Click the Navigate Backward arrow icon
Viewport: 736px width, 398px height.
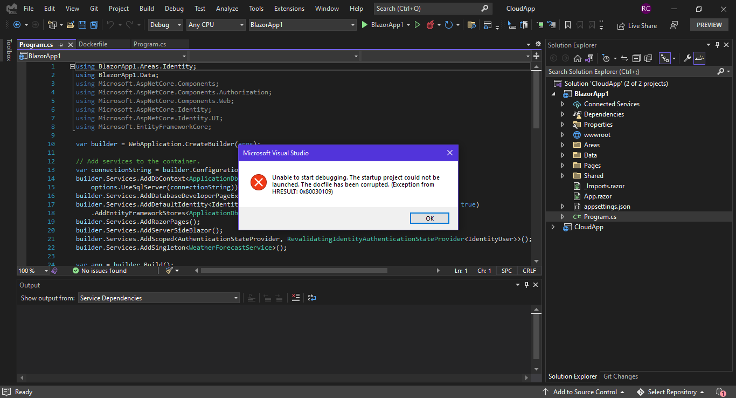17,25
